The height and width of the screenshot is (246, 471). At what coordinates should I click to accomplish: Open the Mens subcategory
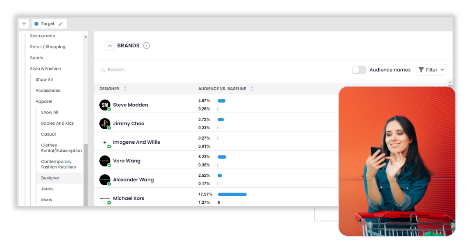pyautogui.click(x=46, y=200)
